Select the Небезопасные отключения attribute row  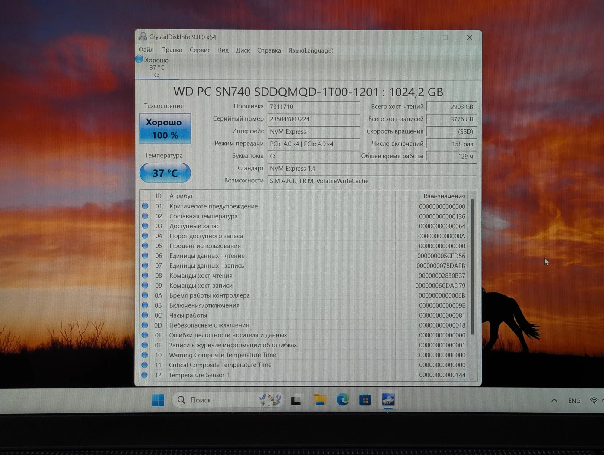(304, 325)
